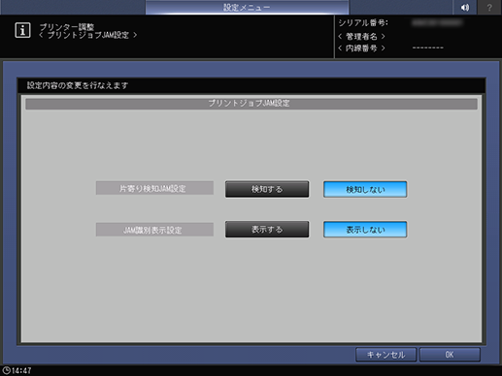The image size is (502, 376).
Task: Select 表示する for JAM識別表示設定
Action: 267,230
